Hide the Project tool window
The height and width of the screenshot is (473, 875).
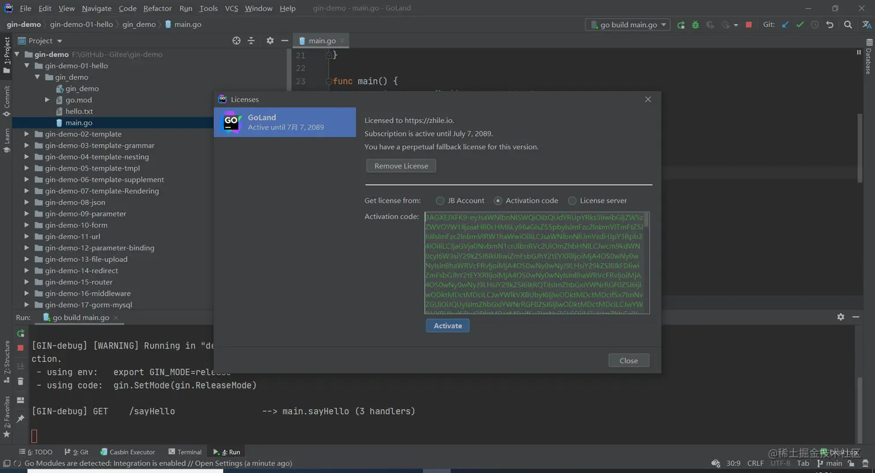pos(285,40)
